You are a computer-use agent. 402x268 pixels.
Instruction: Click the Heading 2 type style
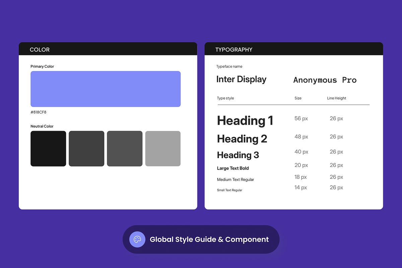[242, 139]
